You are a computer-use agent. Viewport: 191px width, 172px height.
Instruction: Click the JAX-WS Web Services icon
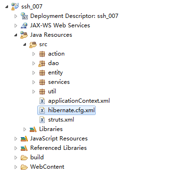tap(24, 25)
